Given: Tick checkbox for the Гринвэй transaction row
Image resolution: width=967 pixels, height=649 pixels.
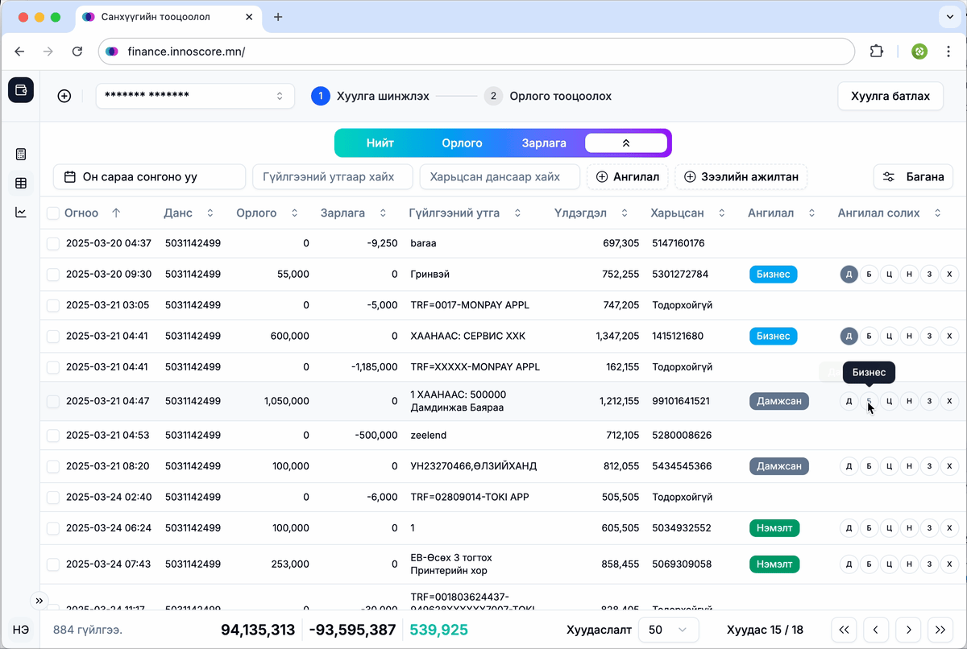Looking at the screenshot, I should pyautogui.click(x=53, y=275).
